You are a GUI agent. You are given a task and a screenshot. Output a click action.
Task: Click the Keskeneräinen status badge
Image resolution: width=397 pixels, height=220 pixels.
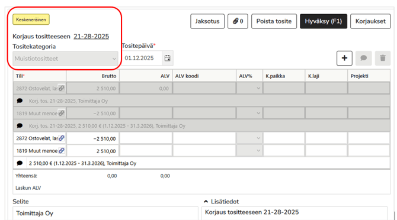(x=31, y=20)
